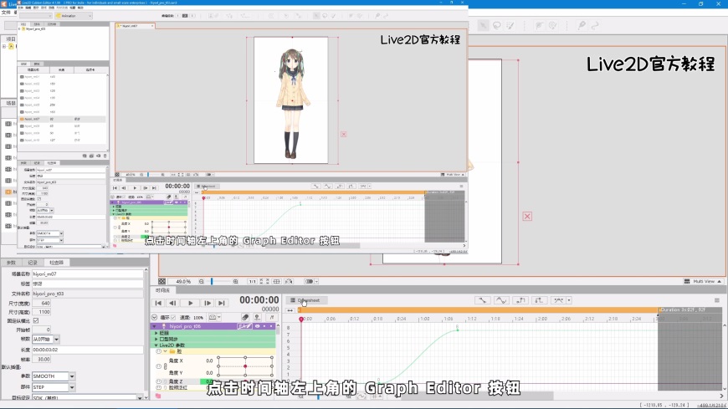This screenshot has width=728, height=409.
Task: Select the curve keyframe at value 8
Action: (x=458, y=330)
